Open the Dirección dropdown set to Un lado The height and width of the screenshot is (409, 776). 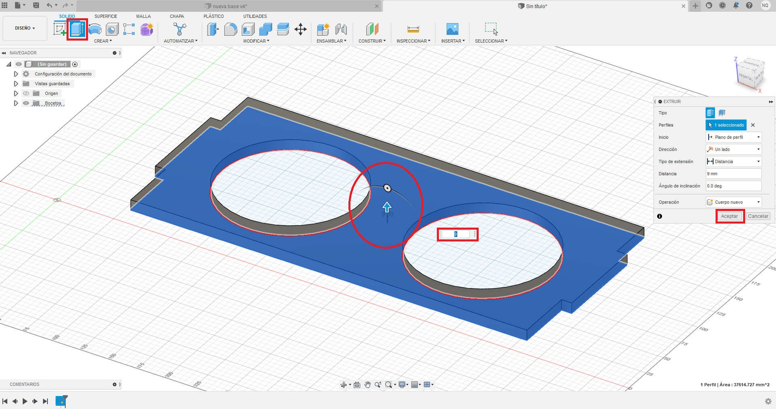click(x=733, y=149)
